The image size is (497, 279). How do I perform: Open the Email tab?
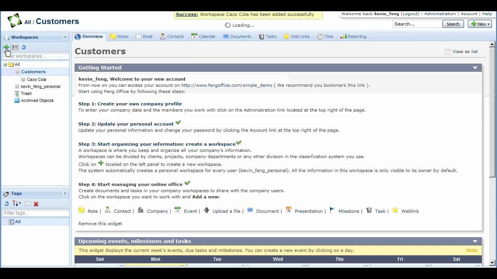point(144,36)
